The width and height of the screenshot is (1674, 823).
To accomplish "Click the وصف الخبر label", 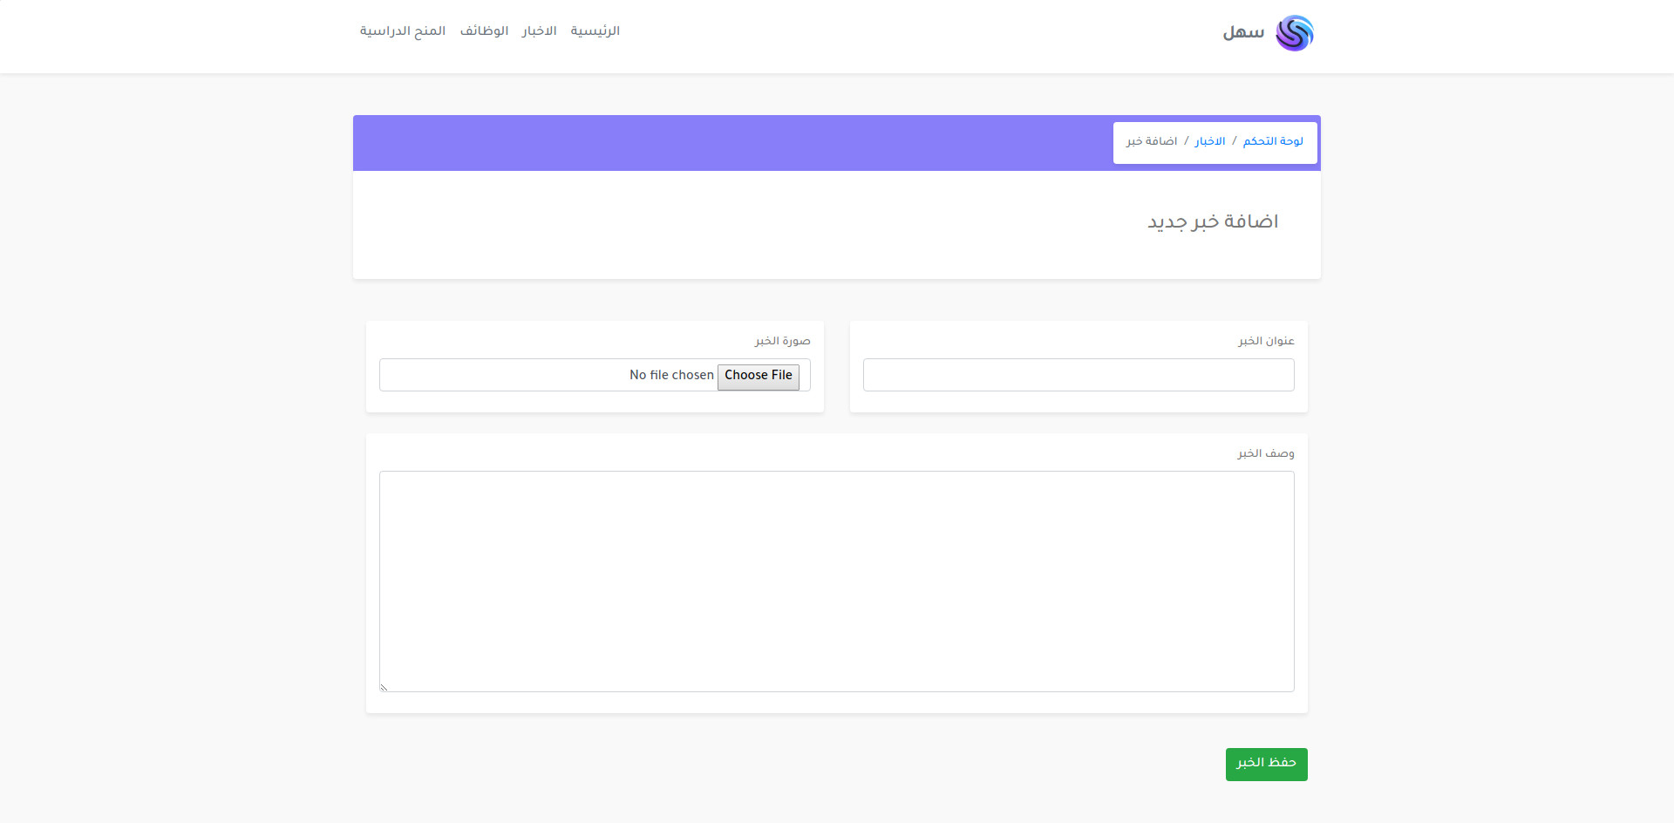I will coord(1266,453).
